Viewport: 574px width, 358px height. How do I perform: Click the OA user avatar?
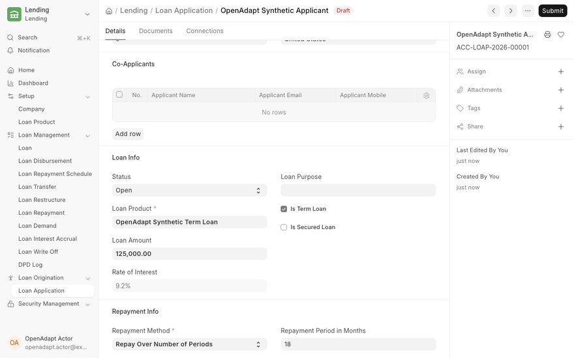point(14,342)
